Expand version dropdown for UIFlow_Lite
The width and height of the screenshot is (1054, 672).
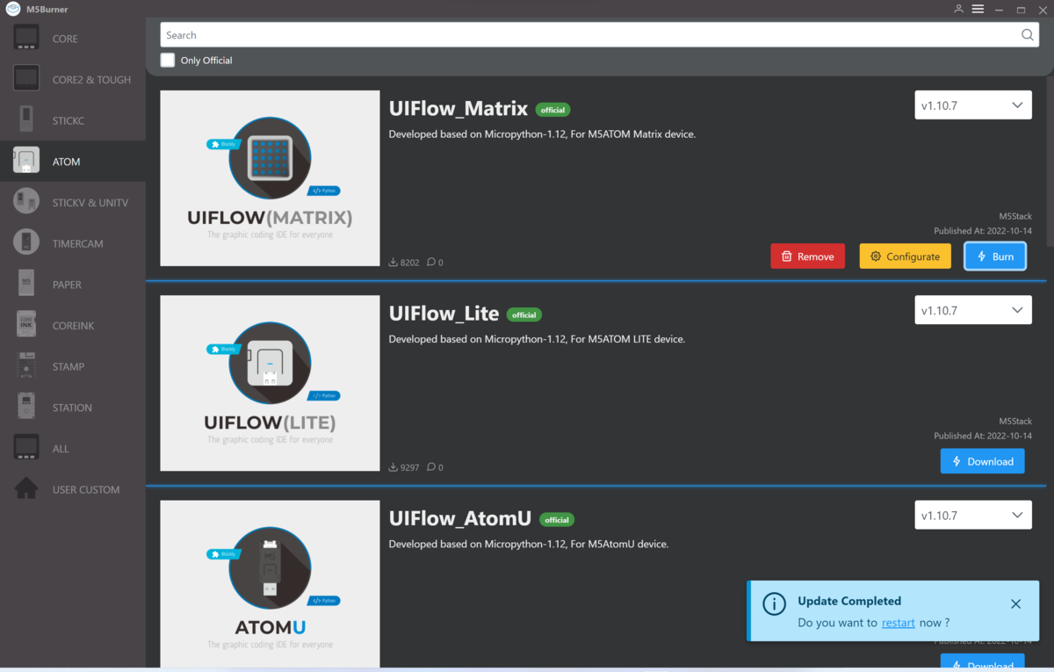click(x=973, y=310)
